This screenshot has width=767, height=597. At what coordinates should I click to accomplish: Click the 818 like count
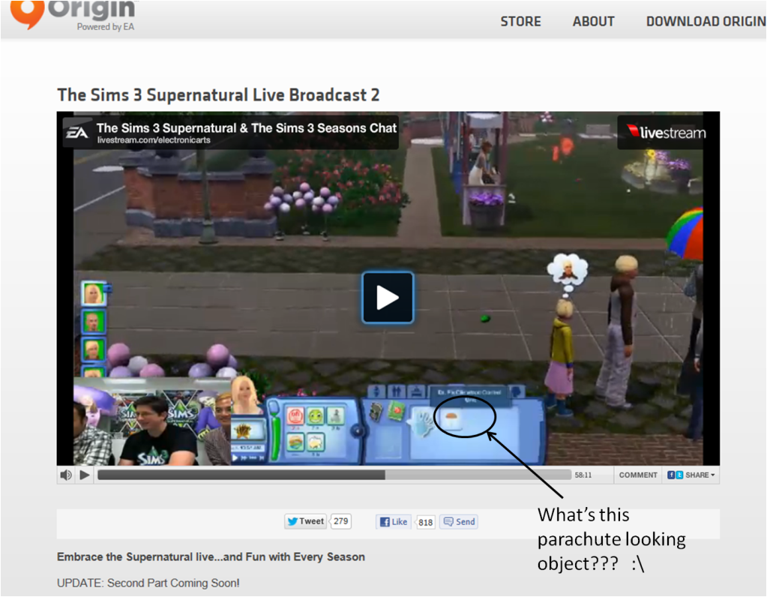point(425,522)
